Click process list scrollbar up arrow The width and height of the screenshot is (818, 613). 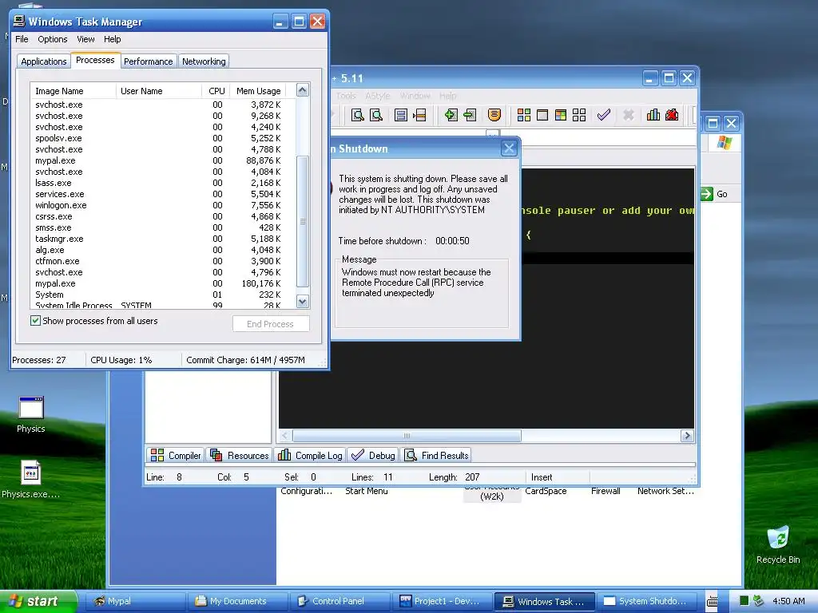303,89
